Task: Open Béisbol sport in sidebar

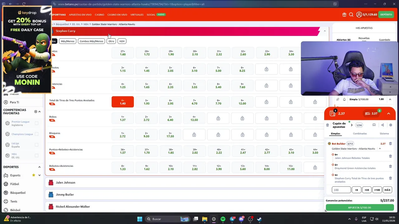Action: click(15, 210)
